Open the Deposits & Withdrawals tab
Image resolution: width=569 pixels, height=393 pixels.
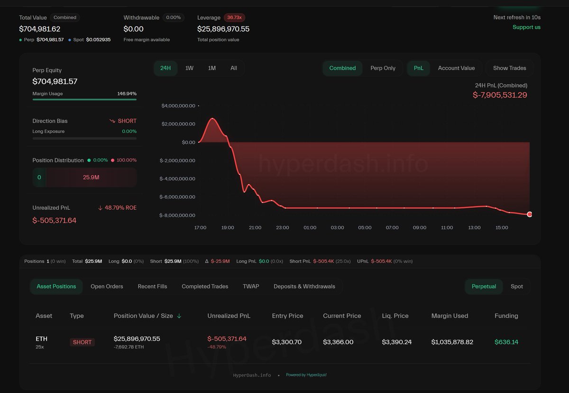(x=304, y=286)
